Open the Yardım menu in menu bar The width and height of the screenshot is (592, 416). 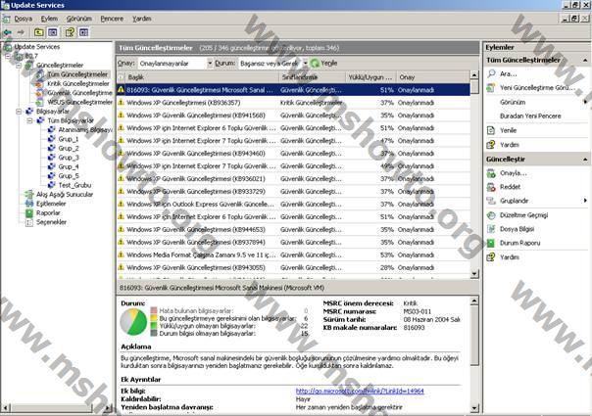(x=141, y=19)
